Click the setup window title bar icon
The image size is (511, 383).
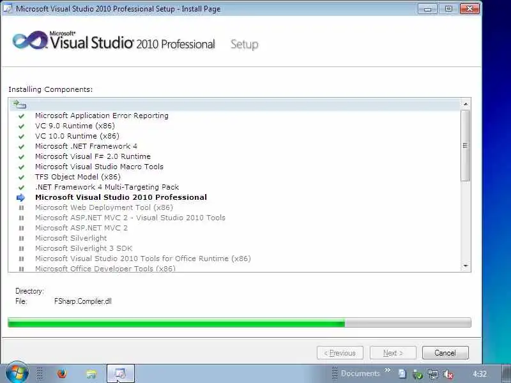tap(8, 8)
